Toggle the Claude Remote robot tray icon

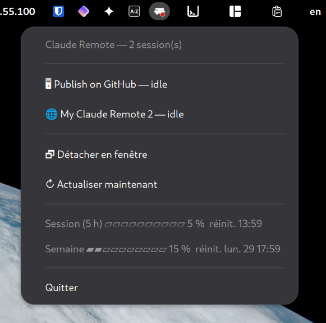(159, 11)
